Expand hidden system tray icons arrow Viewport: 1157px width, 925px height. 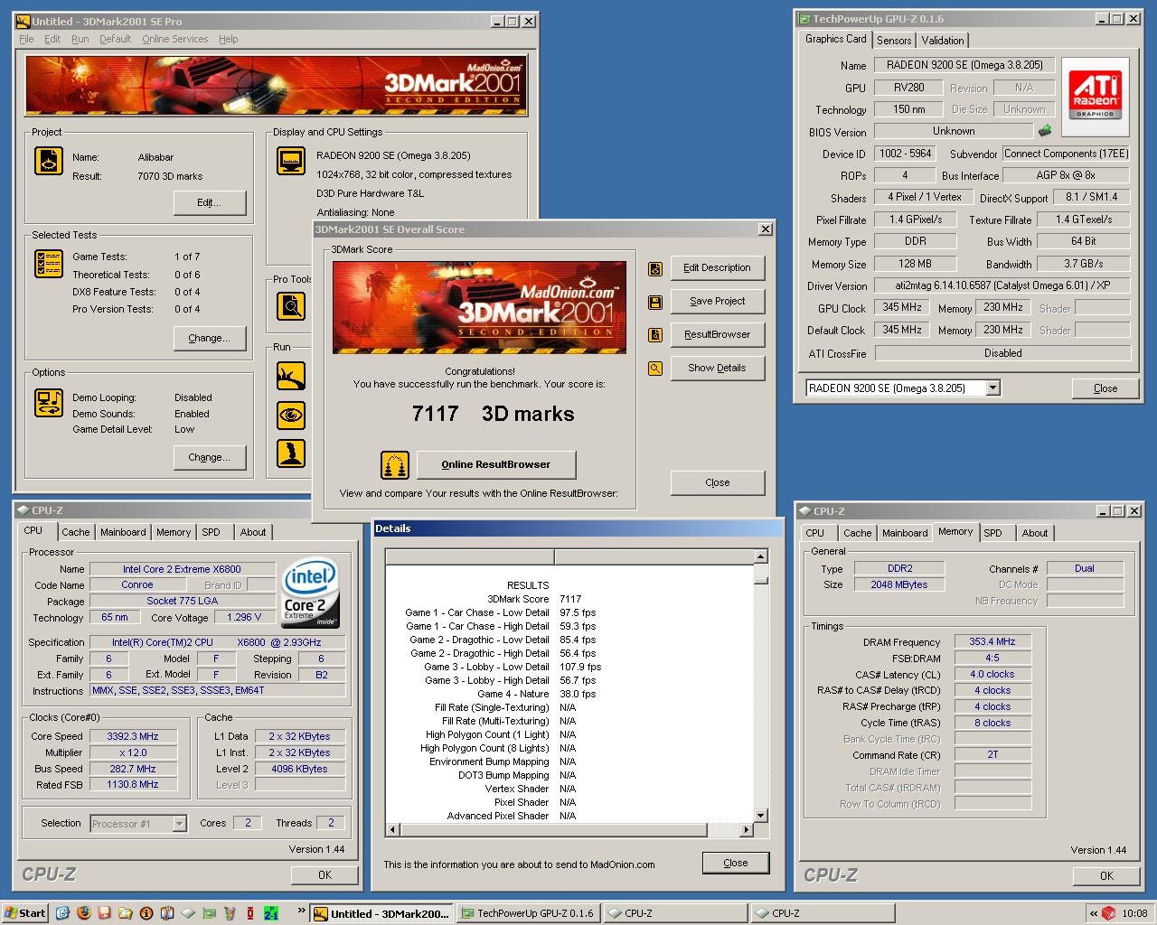1093,913
